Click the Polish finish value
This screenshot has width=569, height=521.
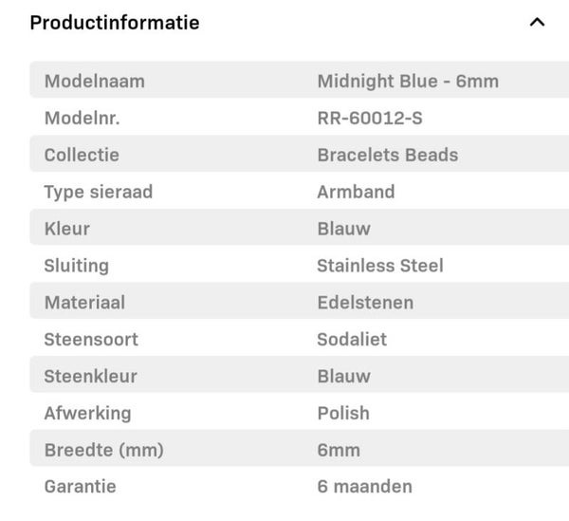coord(343,413)
